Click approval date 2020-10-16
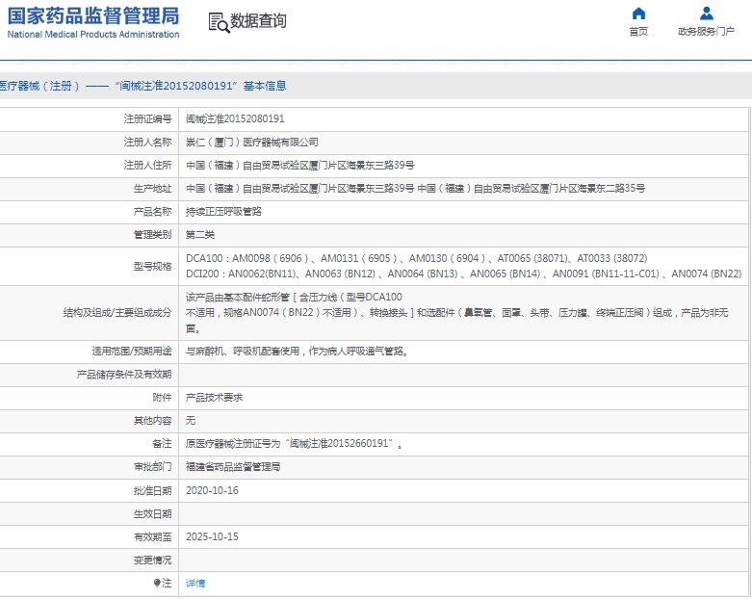The width and height of the screenshot is (752, 600). point(212,490)
